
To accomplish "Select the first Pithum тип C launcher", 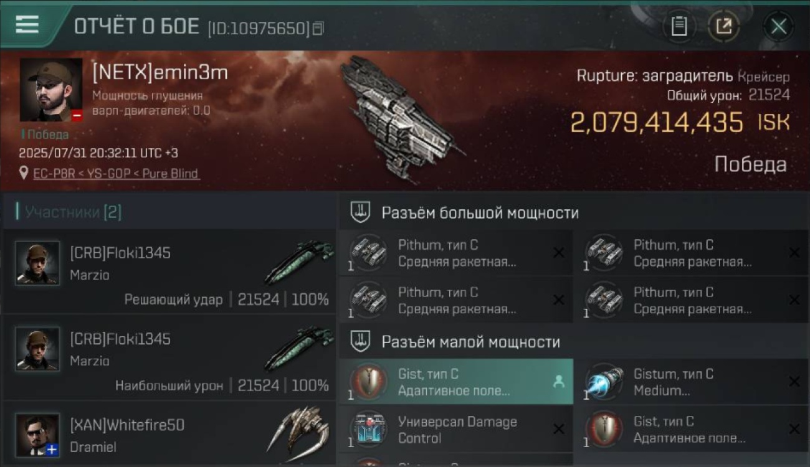I will [x=455, y=253].
